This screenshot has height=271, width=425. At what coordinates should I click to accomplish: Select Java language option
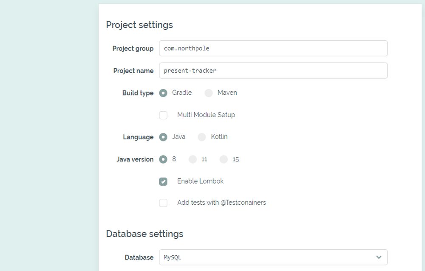[163, 137]
